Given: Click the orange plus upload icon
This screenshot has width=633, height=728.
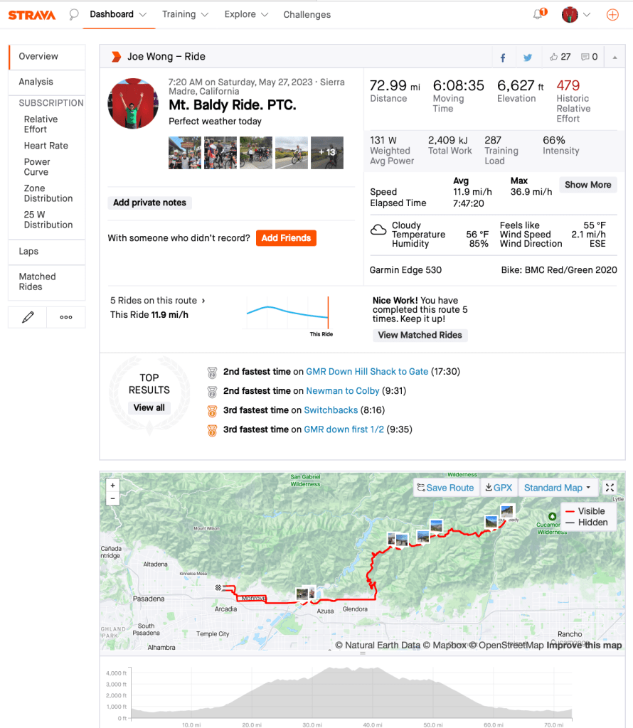Looking at the screenshot, I should point(612,14).
